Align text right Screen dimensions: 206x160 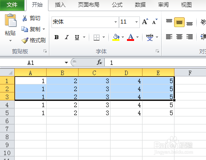(190, 36)
